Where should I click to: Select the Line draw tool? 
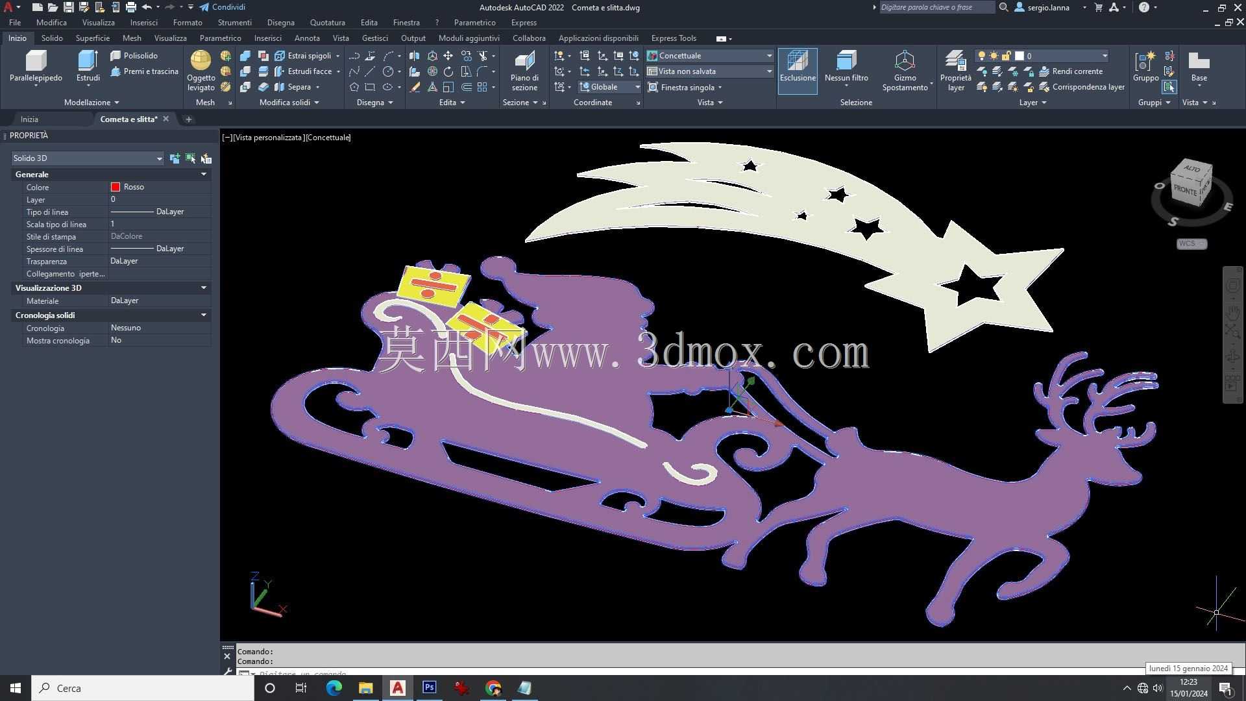[x=370, y=71]
